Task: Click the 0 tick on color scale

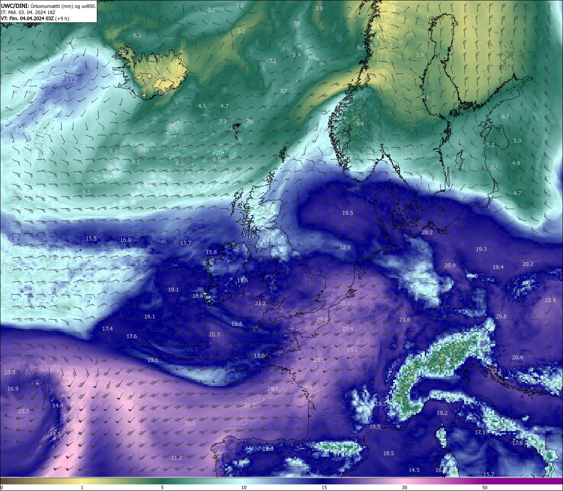Action: point(1,487)
